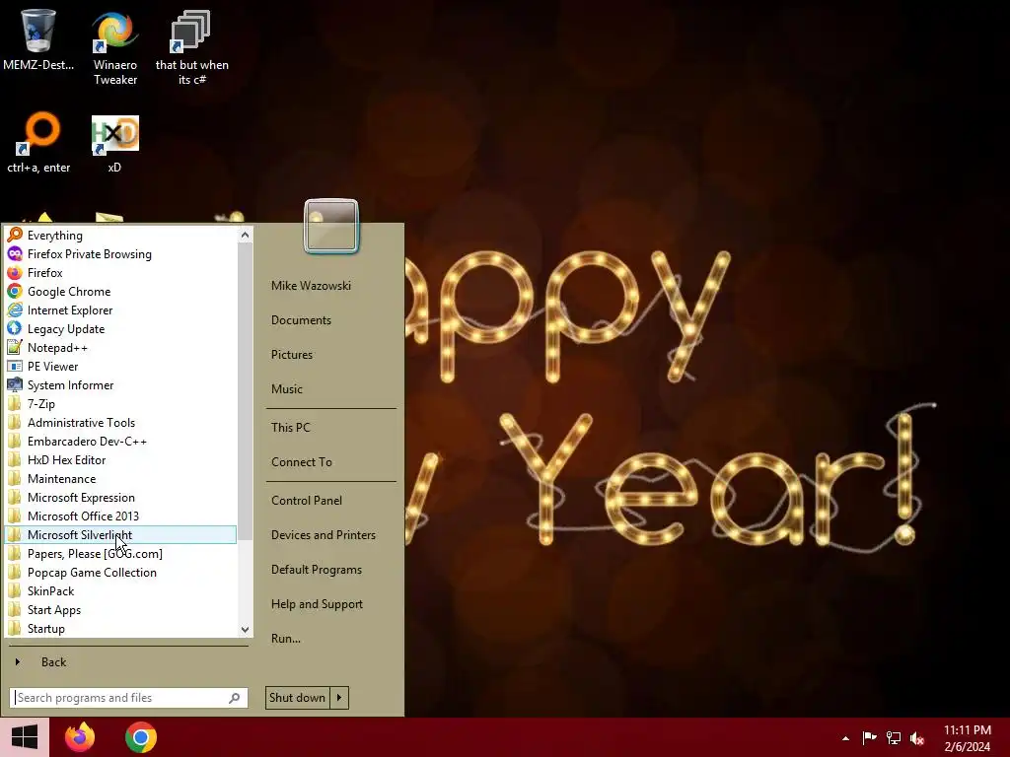The width and height of the screenshot is (1010, 757).
Task: Open Documents from the Start menu
Action: point(302,320)
